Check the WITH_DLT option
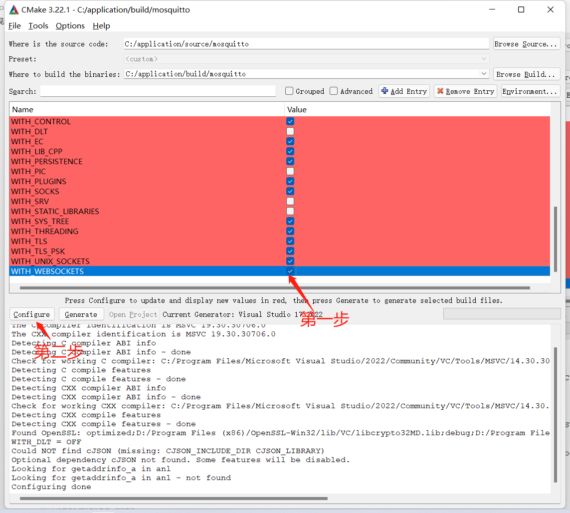 290,131
